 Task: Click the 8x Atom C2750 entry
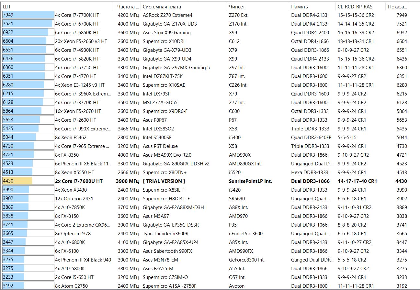71,286
